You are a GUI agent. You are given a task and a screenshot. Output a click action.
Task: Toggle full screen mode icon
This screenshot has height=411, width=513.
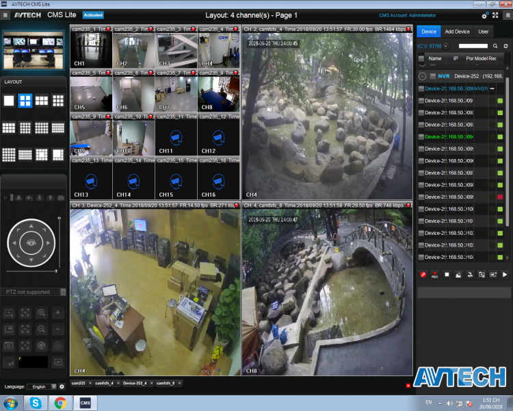(x=495, y=15)
